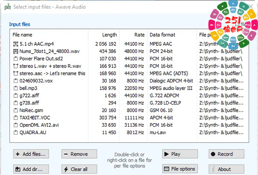Select the g728.aiff file name
This screenshot has width=258, height=175.
tap(29, 103)
